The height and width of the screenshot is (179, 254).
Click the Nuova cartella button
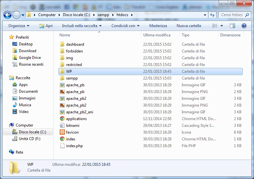(x=189, y=26)
